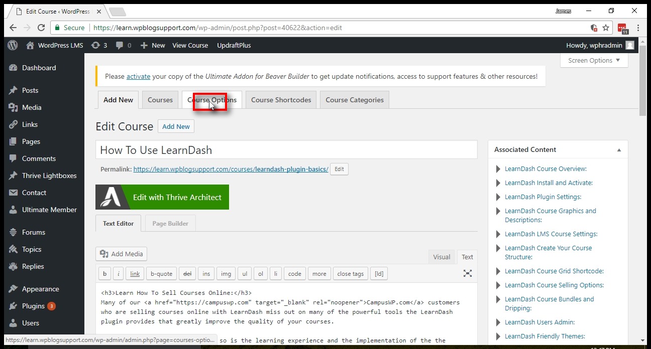Expand LearnDash Create Your Course Structure item

(x=498, y=248)
